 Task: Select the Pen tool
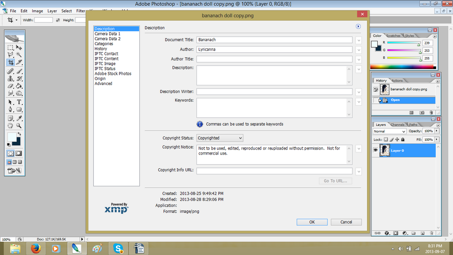pos(11,110)
